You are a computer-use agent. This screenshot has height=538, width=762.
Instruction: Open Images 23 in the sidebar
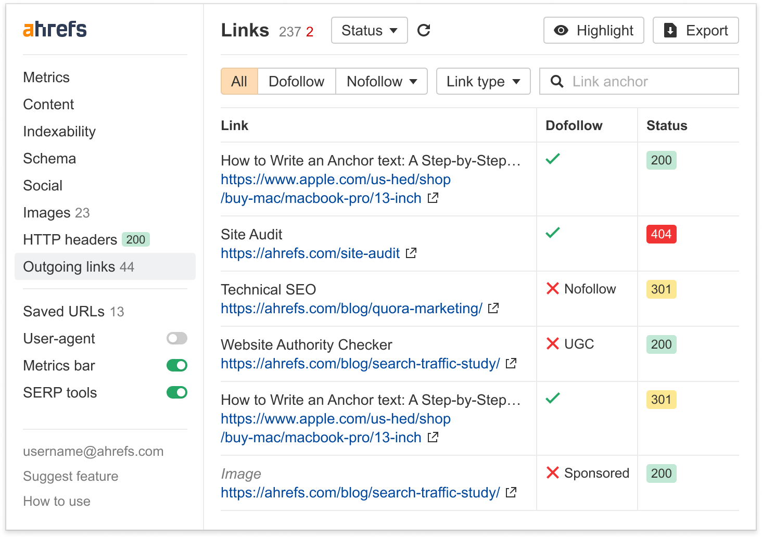(x=56, y=212)
